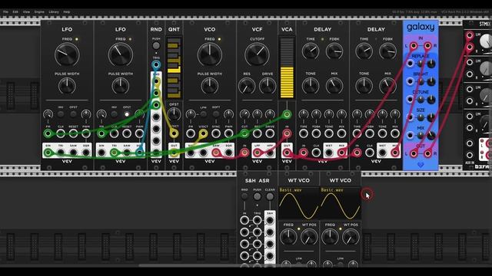The image size is (492, 276).
Task: Click the first WT VCO's FREQ knob
Action: click(288, 237)
